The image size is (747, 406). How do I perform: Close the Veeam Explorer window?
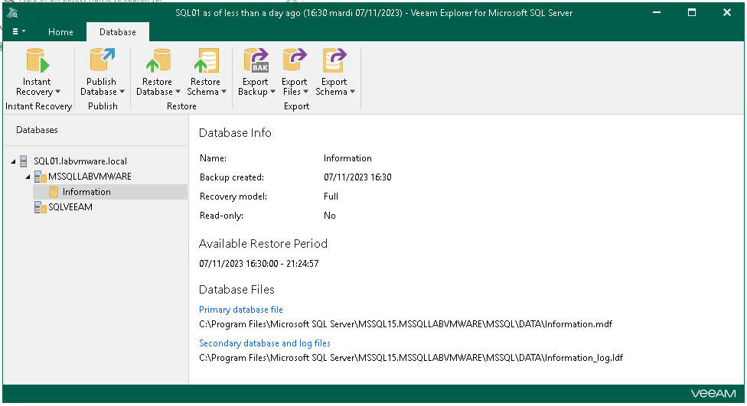[x=727, y=13]
